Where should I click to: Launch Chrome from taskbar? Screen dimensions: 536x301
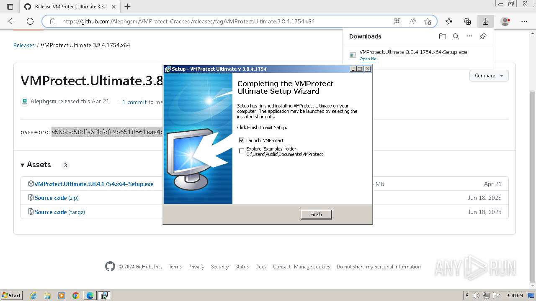tap(75, 296)
